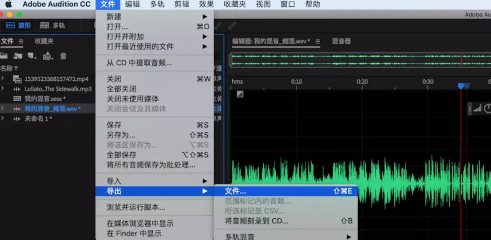Viewport: 491px width, 240px height.
Task: Open the 打开并附加 submenu
Action: [x=154, y=37]
